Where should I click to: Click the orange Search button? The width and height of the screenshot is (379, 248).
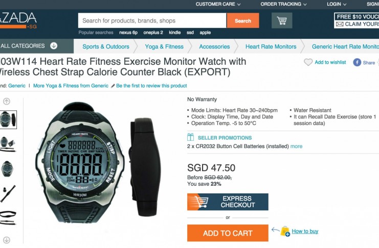tap(242, 21)
